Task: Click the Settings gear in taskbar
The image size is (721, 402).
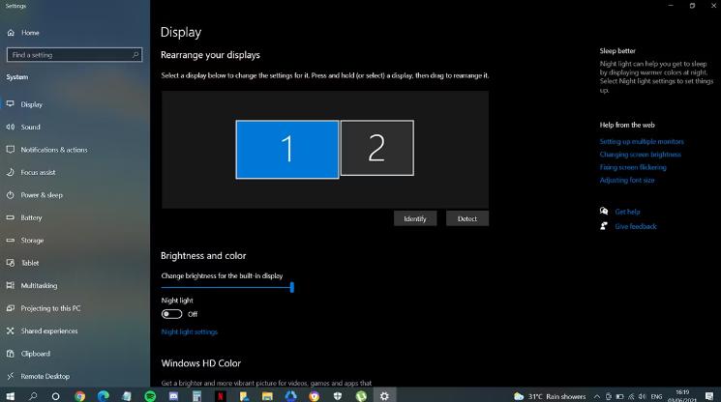Action: pos(384,396)
